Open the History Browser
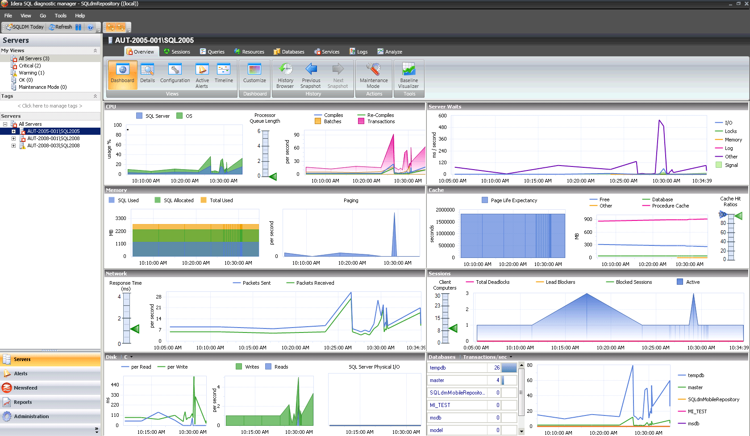This screenshot has height=436, width=750. (x=285, y=76)
